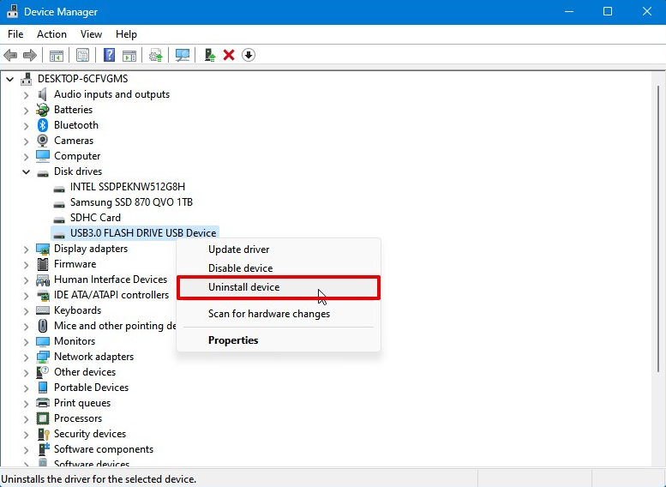This screenshot has width=666, height=487.
Task: Click the black down-arrow circle toolbar icon
Action: [x=249, y=55]
